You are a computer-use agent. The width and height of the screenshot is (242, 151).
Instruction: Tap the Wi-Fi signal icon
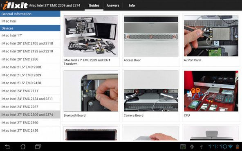pyautogui.click(x=231, y=146)
